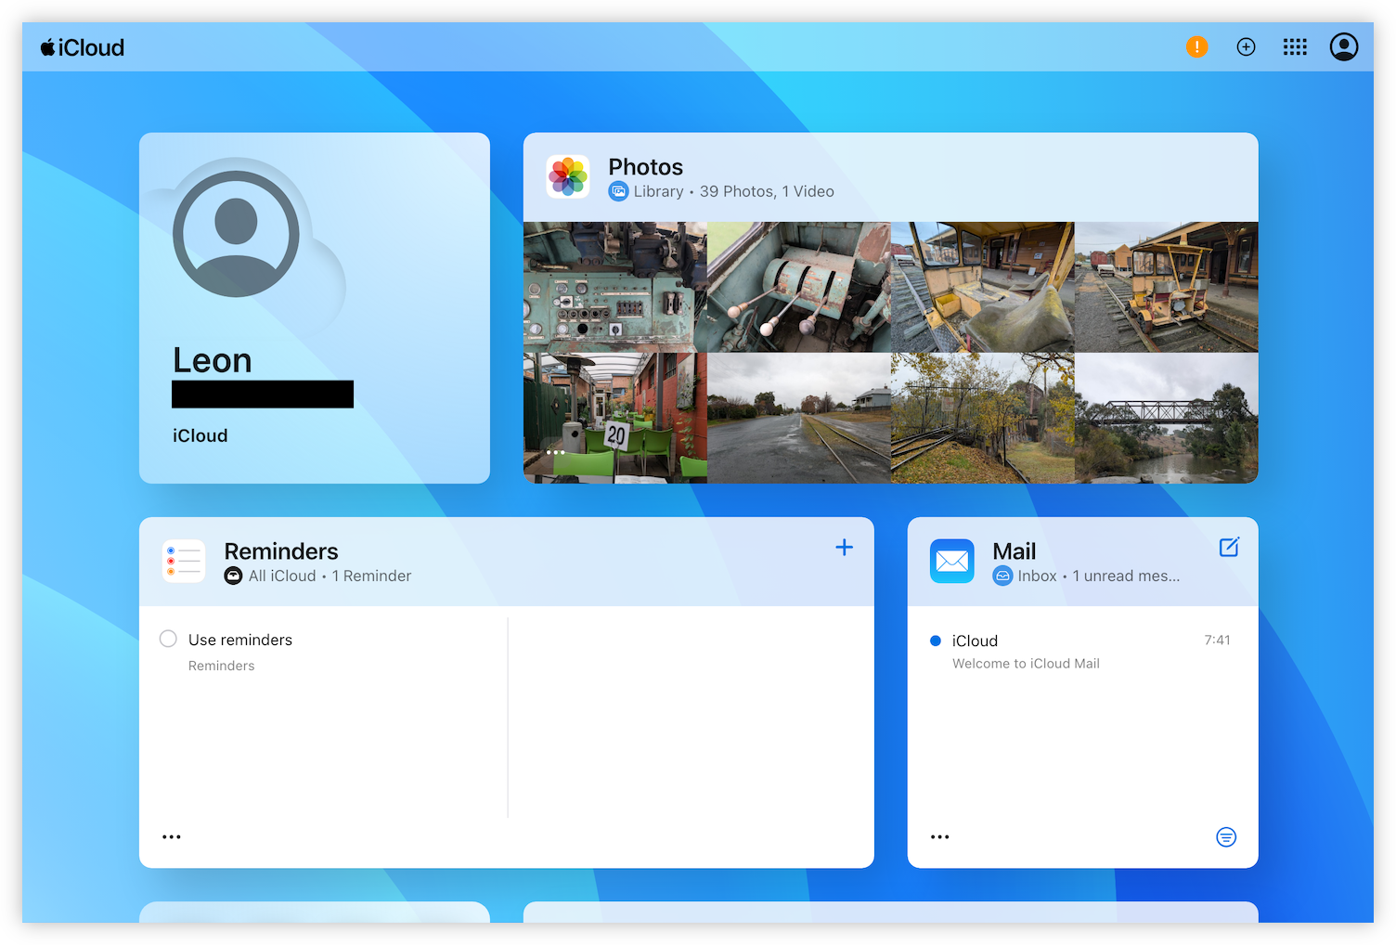Click the Photos Library source icon

click(618, 191)
